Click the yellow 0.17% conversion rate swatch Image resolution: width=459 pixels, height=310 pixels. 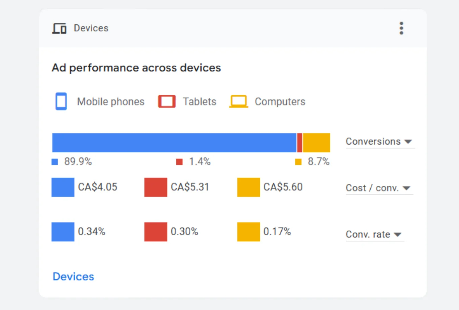pyautogui.click(x=249, y=232)
